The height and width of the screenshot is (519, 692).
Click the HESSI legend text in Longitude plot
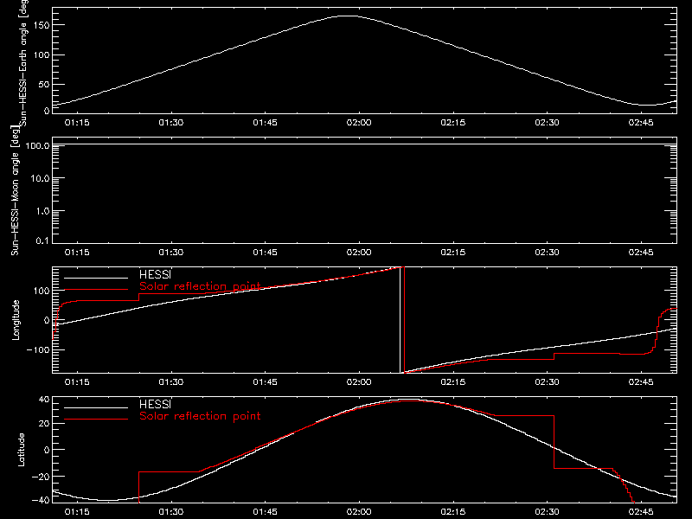(156, 274)
